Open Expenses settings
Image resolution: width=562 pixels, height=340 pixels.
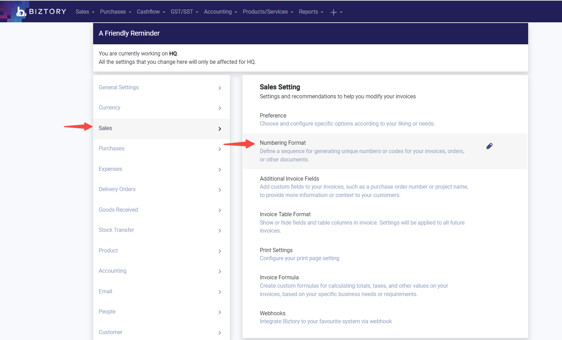(110, 169)
